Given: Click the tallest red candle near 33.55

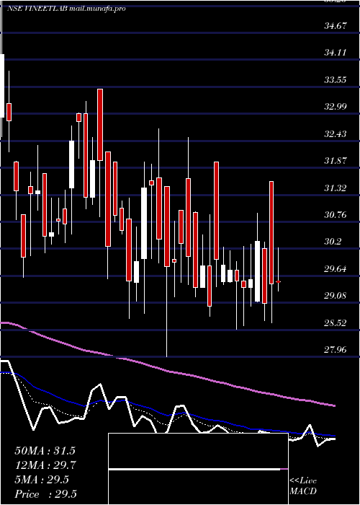Looking at the screenshot, I should [100, 124].
